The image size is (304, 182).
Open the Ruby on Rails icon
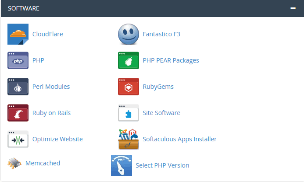pyautogui.click(x=18, y=113)
